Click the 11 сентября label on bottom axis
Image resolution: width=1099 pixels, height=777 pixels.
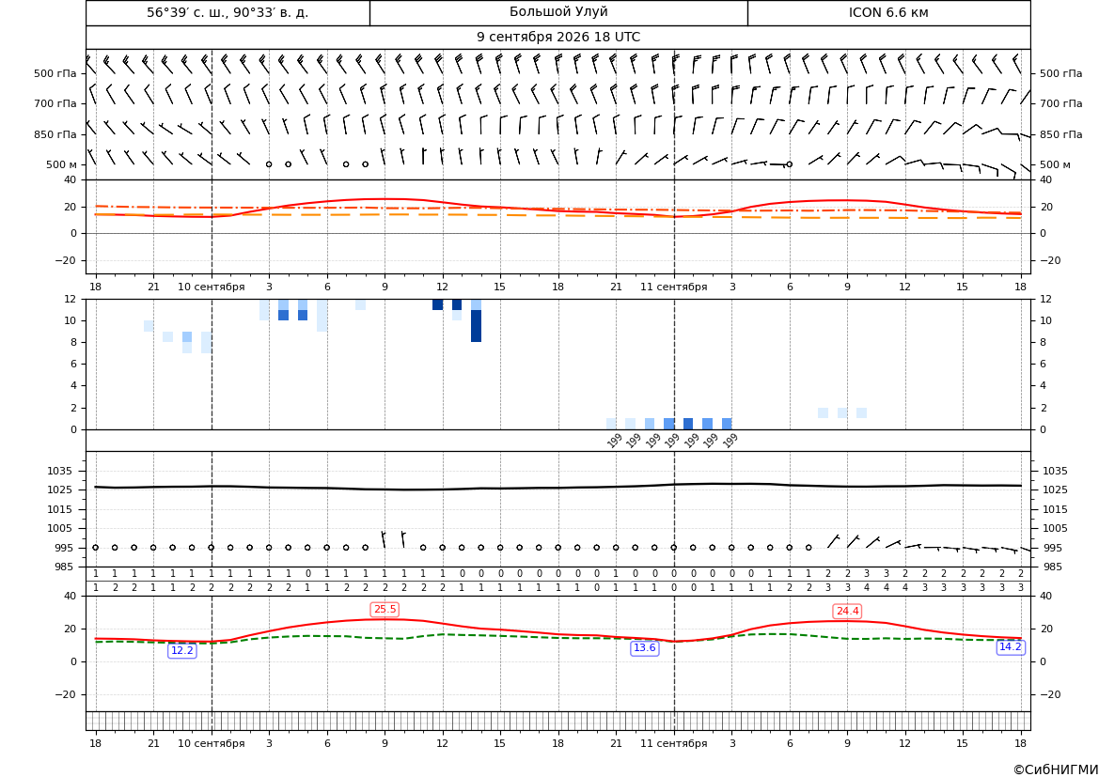tap(673, 742)
